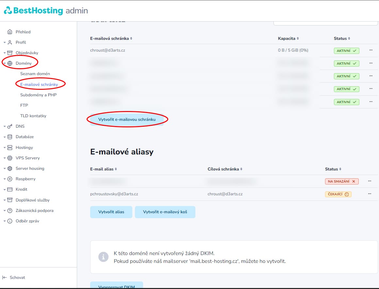379x289 pixels.
Task: Expand the Server housing menu arrow
Action: tap(4, 169)
